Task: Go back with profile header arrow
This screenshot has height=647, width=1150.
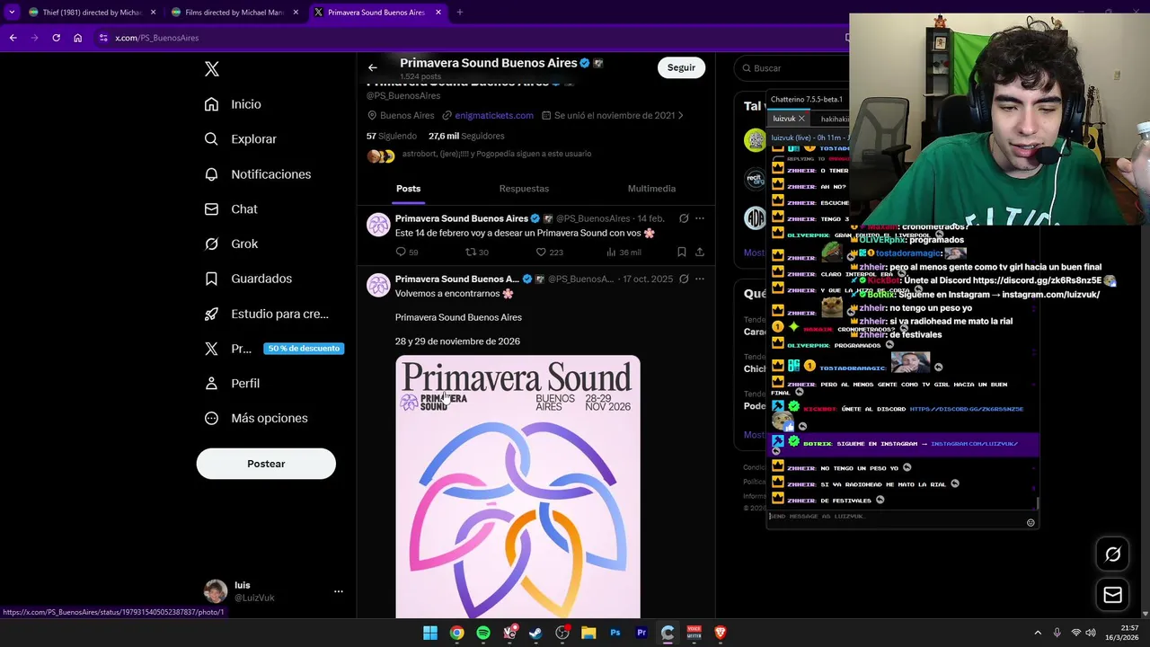Action: pyautogui.click(x=373, y=67)
